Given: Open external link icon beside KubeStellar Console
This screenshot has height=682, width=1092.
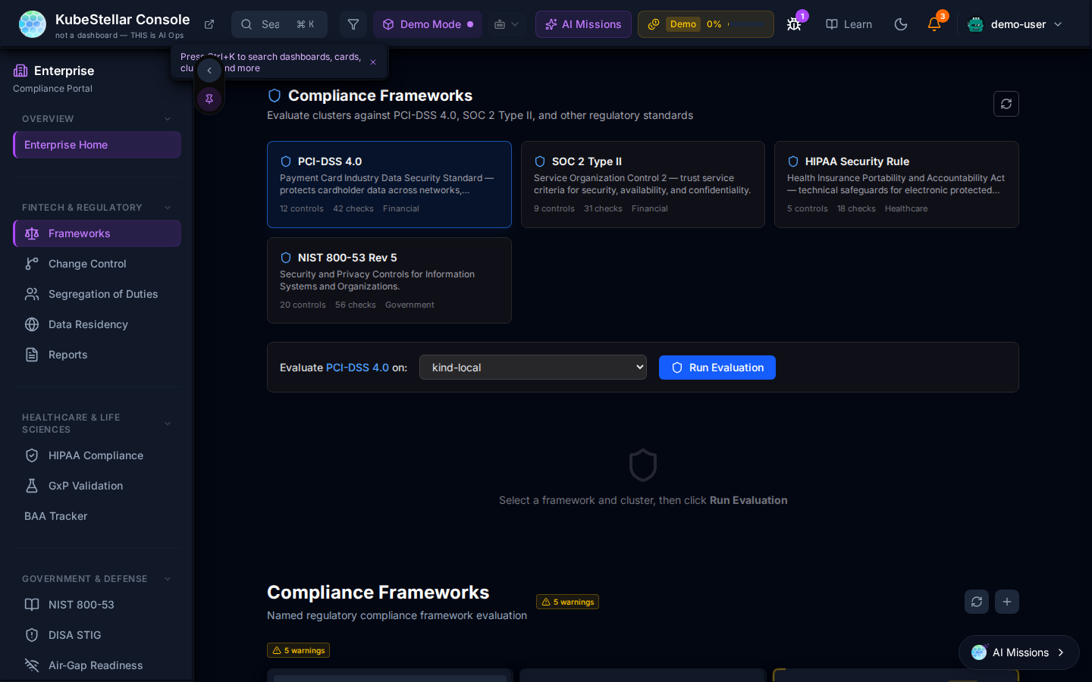Looking at the screenshot, I should [209, 24].
